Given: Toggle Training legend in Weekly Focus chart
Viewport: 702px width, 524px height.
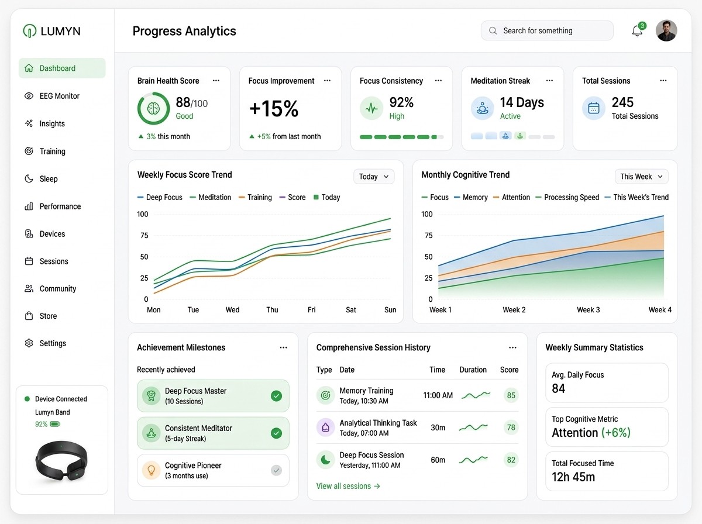Looking at the screenshot, I should click(x=255, y=198).
